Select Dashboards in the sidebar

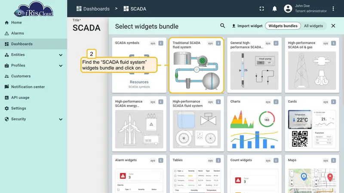click(34, 44)
